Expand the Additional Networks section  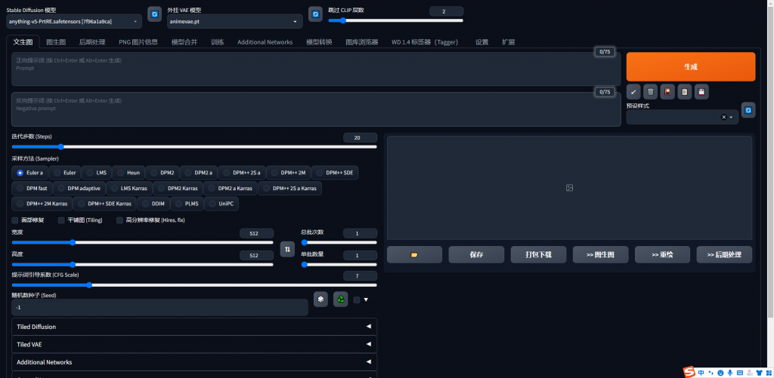pos(194,362)
